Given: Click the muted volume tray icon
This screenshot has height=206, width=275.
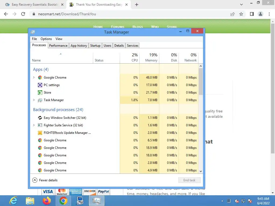Looking at the screenshot, I should pyautogui.click(x=237, y=201).
